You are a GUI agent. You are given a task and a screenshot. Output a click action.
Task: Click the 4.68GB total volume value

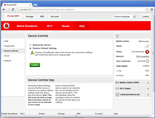click(x=146, y=66)
